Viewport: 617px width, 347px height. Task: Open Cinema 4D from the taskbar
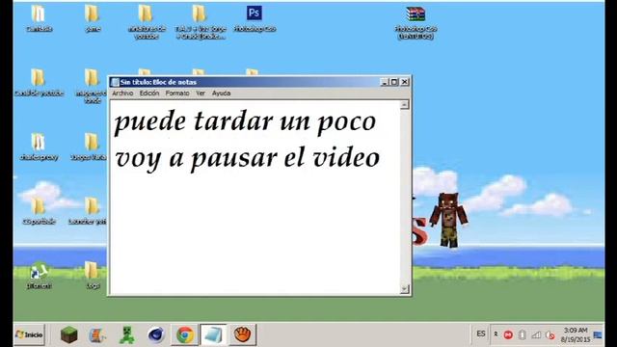point(156,334)
